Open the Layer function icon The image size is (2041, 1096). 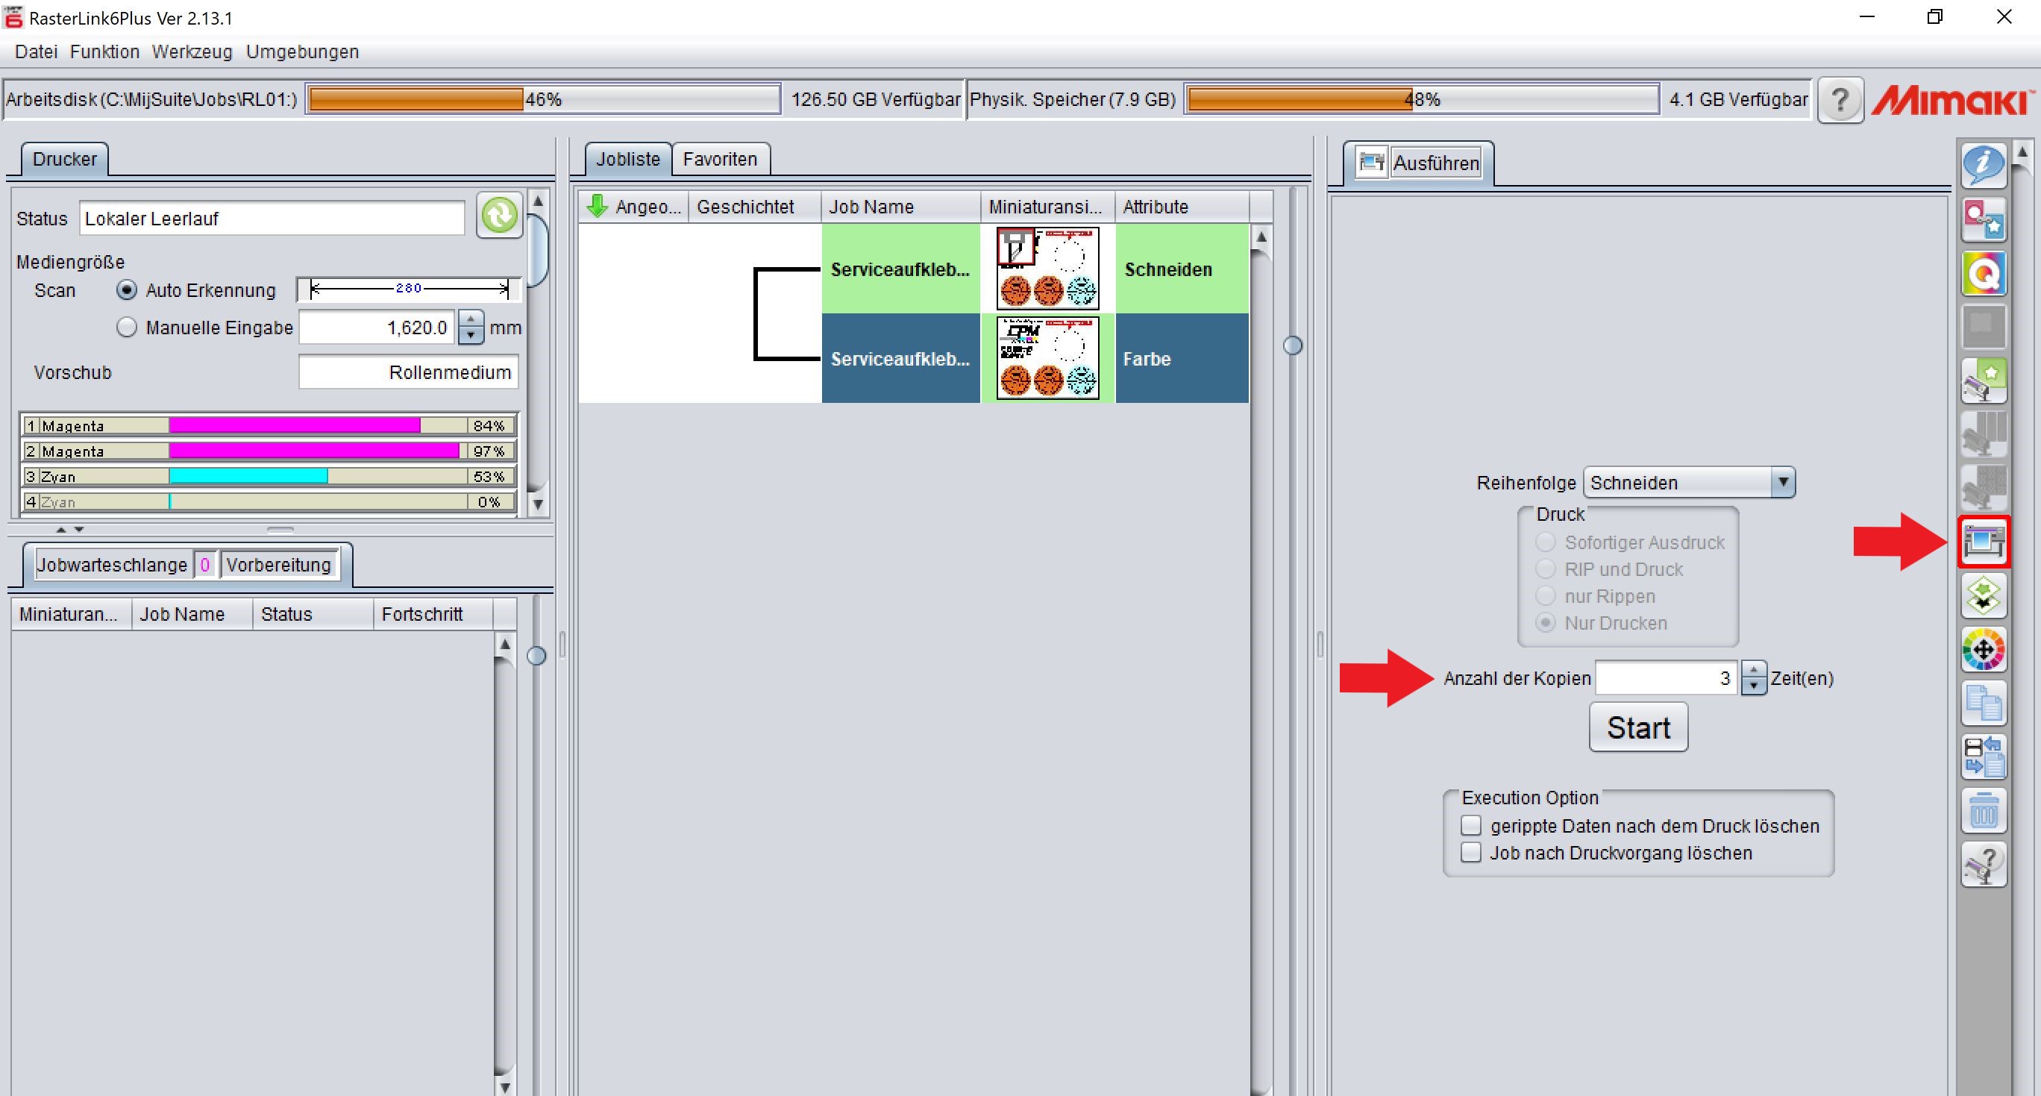click(x=1983, y=596)
